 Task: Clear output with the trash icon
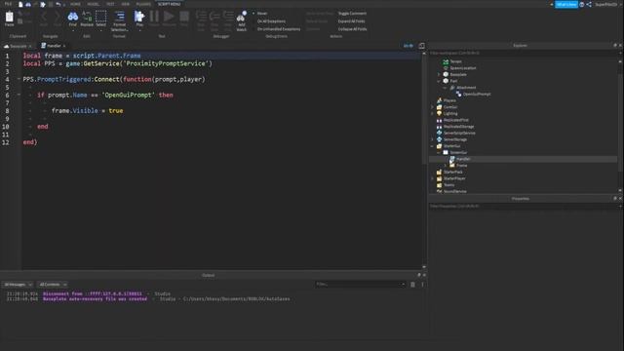point(412,284)
